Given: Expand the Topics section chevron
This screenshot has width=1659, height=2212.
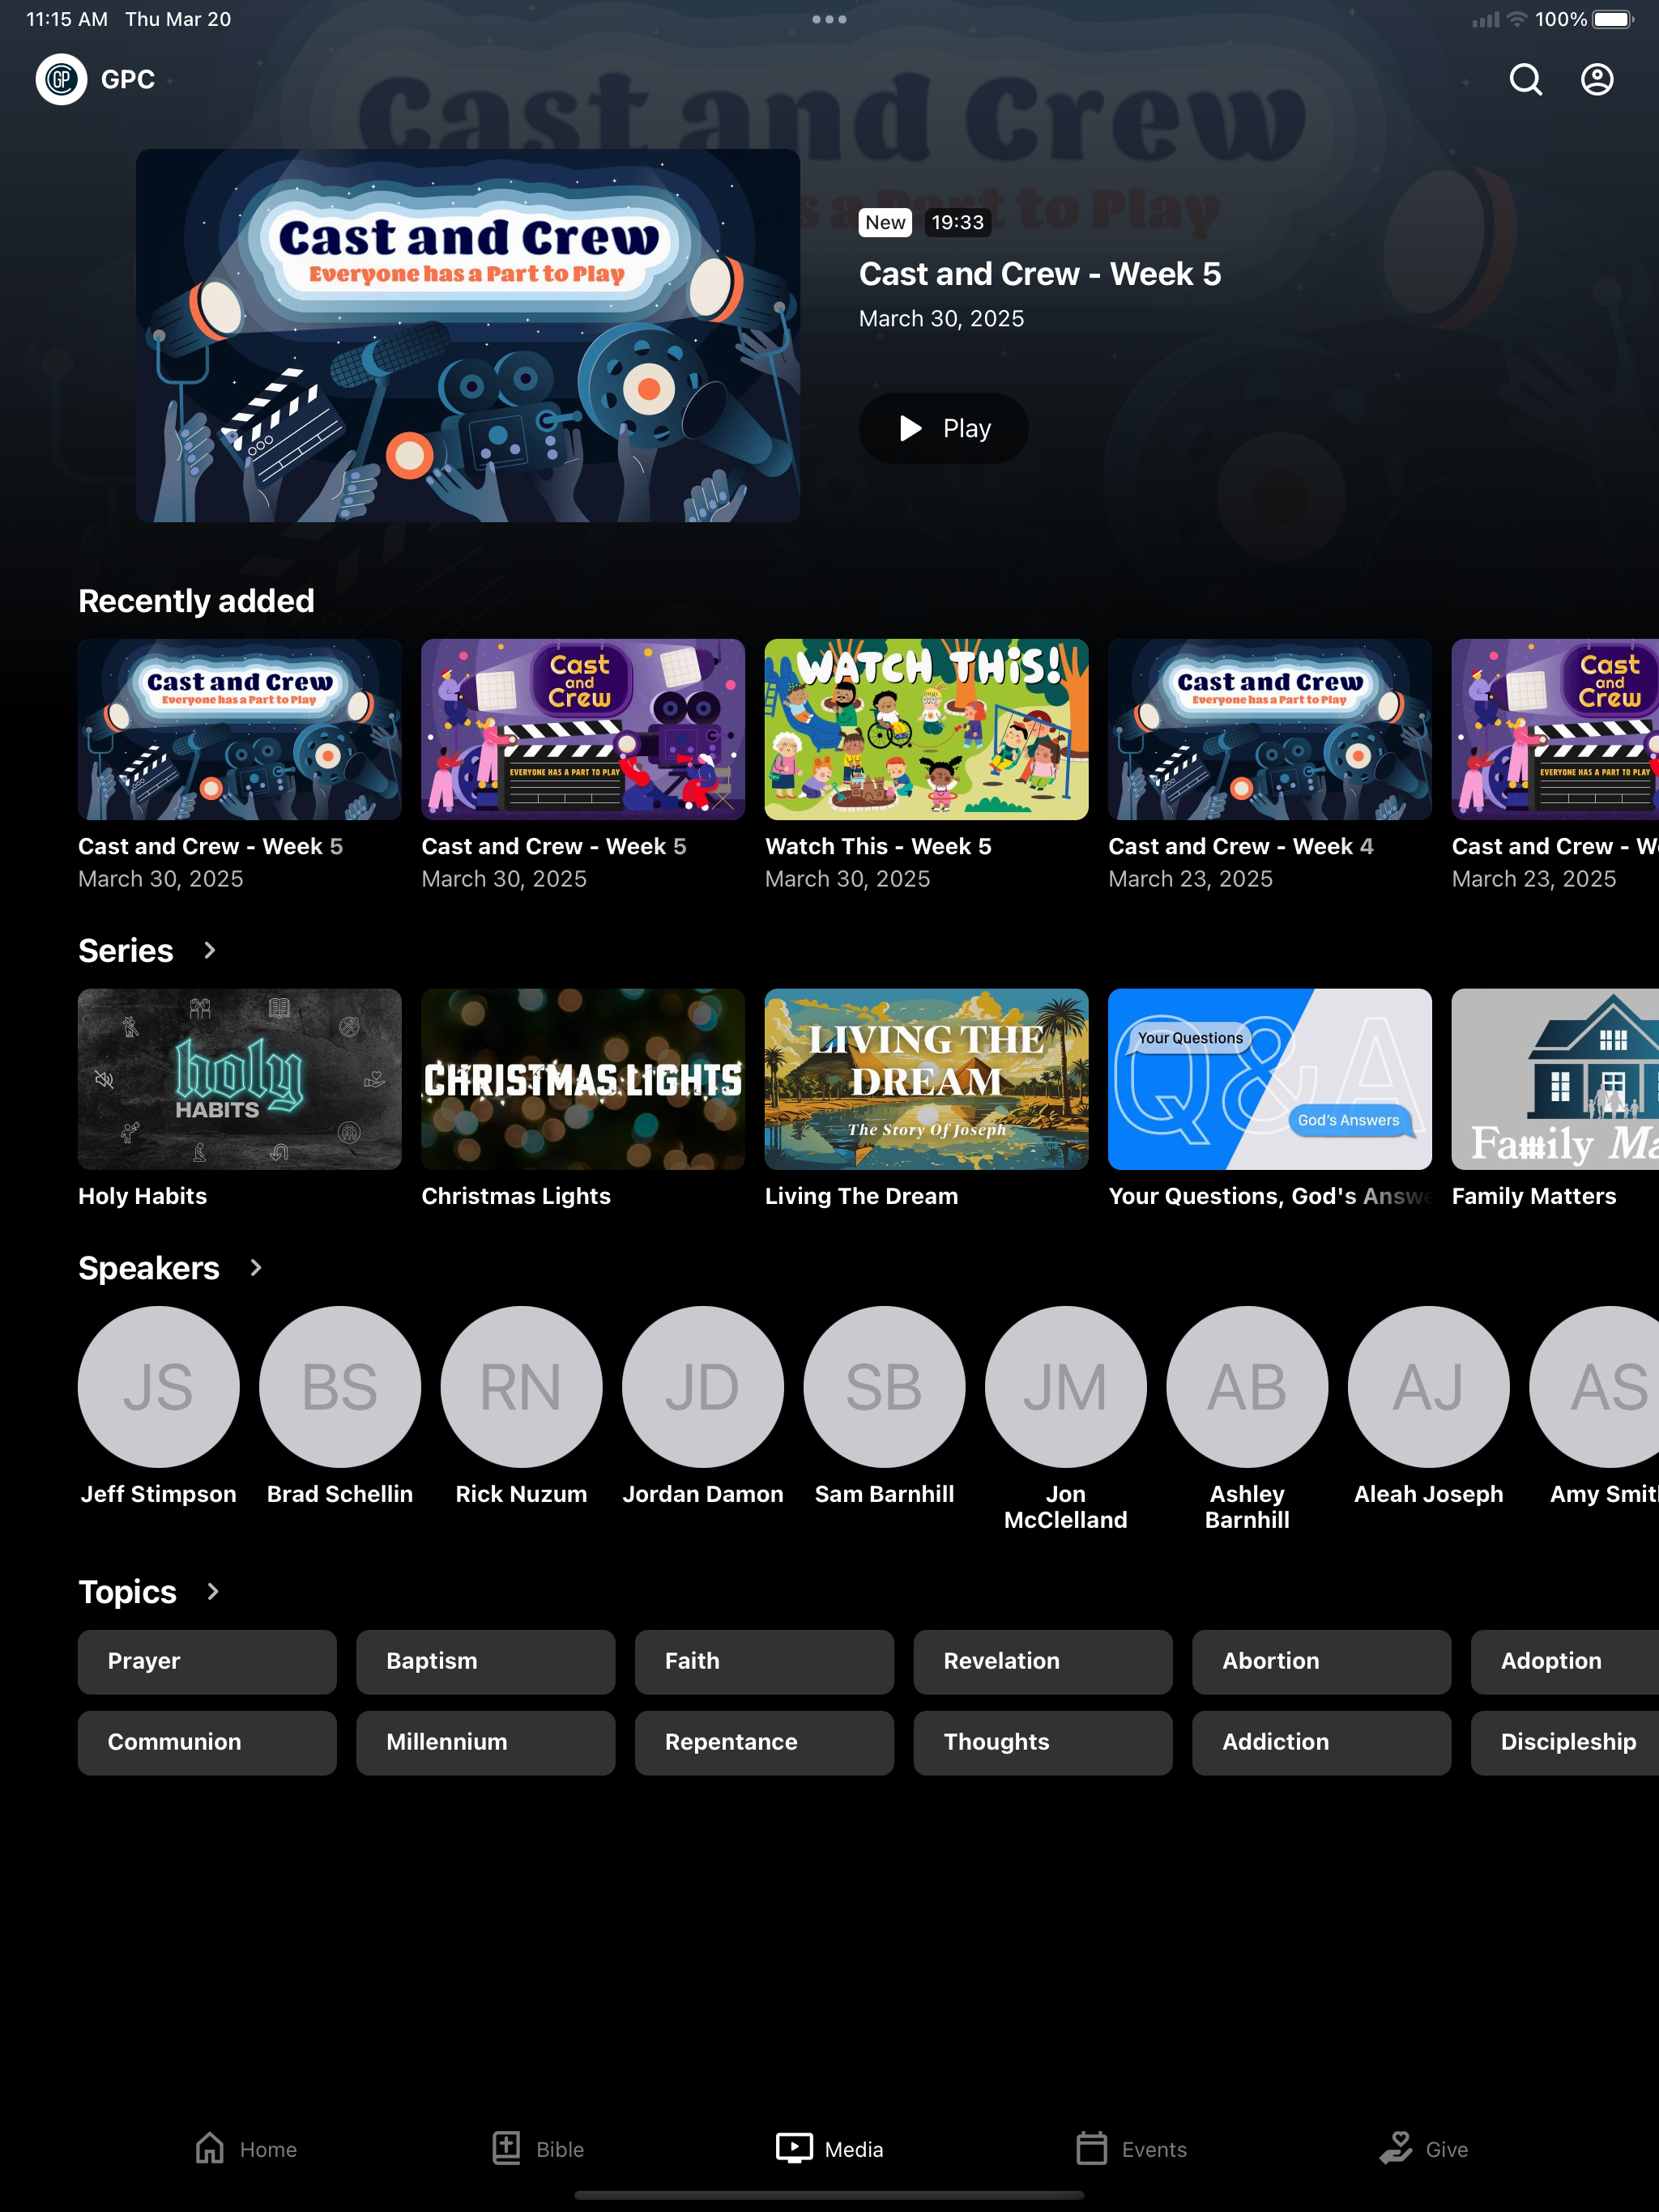Looking at the screenshot, I should (x=213, y=1591).
